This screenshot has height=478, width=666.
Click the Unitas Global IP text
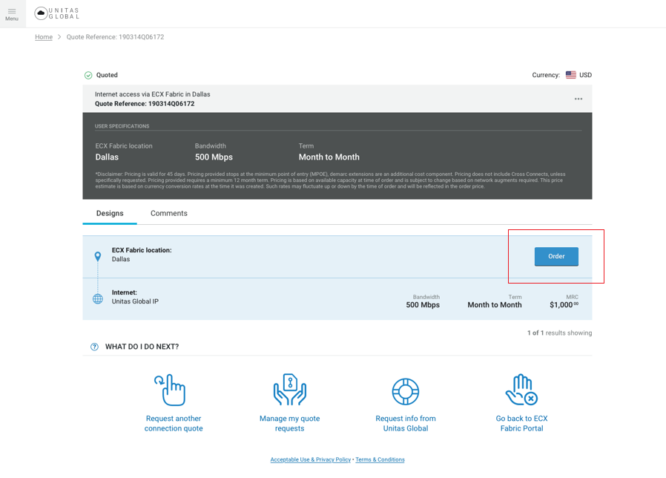[135, 301]
